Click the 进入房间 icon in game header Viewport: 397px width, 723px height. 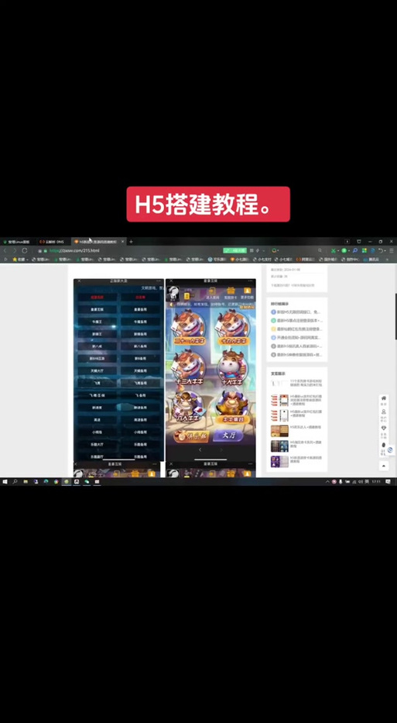pos(212,293)
